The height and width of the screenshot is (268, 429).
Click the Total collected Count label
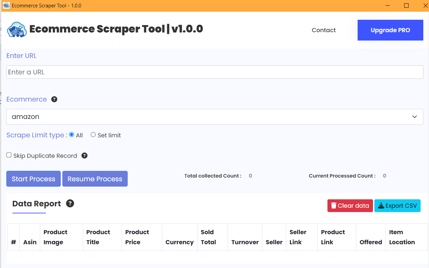(x=213, y=176)
